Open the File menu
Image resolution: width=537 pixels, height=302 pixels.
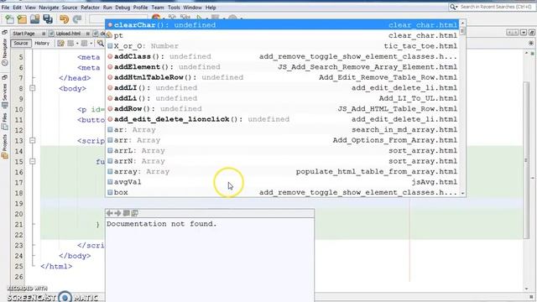pyautogui.click(x=6, y=8)
